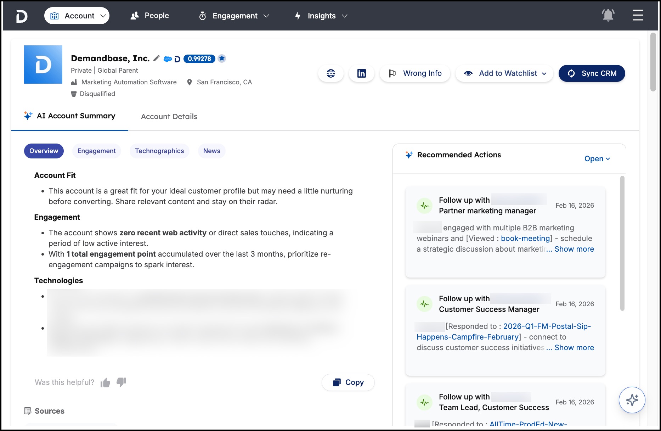This screenshot has width=661, height=431.
Task: Click the Salesforce cloud icon
Action: point(168,59)
